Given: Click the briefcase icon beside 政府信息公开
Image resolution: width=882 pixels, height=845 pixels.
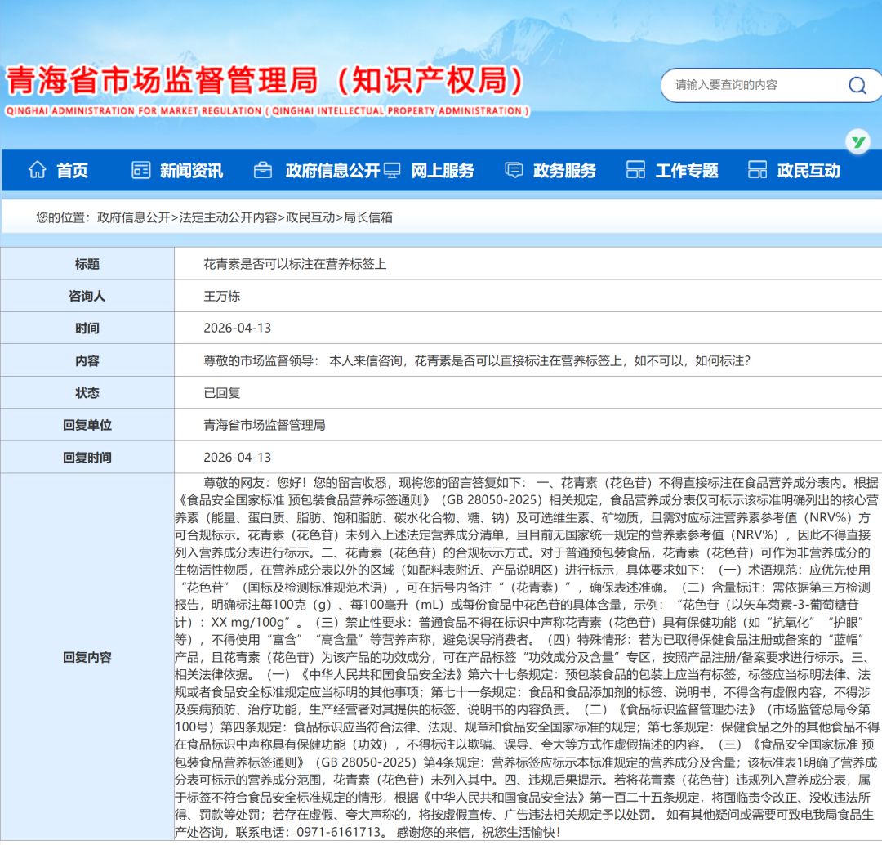Looking at the screenshot, I should pos(263,169).
